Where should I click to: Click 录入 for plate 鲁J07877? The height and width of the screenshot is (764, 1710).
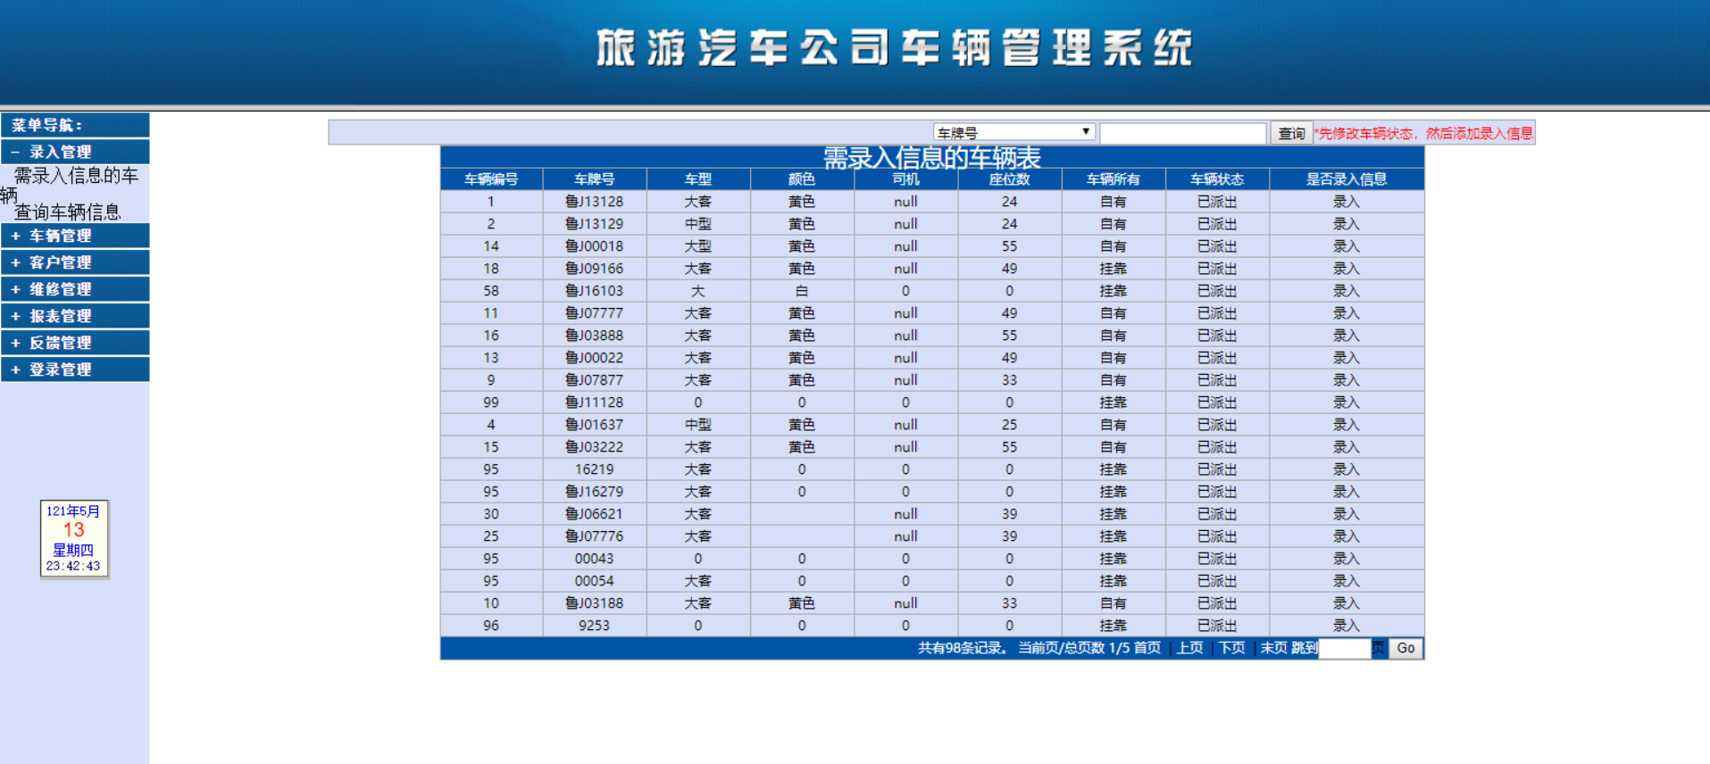[1346, 380]
